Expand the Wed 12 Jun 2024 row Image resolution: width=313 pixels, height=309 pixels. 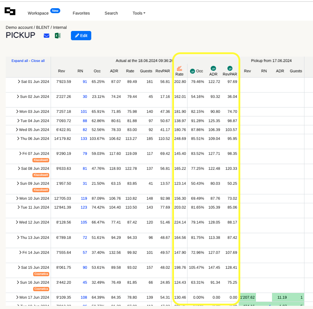tap(17, 222)
